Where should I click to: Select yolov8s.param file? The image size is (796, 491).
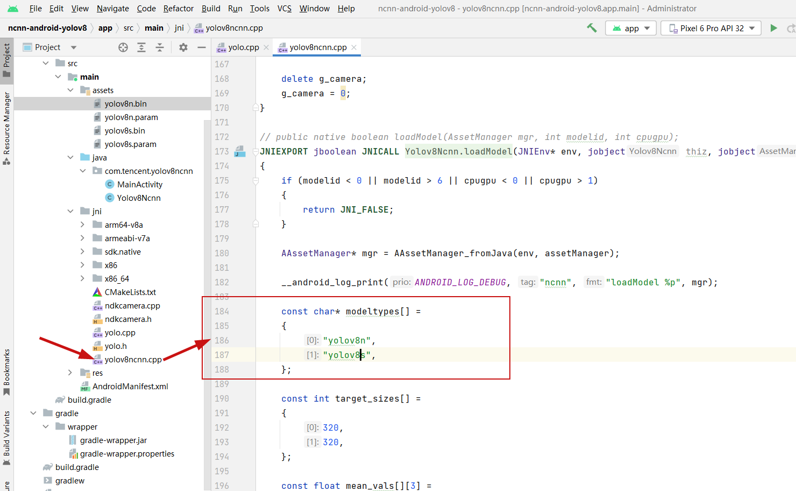(x=131, y=144)
